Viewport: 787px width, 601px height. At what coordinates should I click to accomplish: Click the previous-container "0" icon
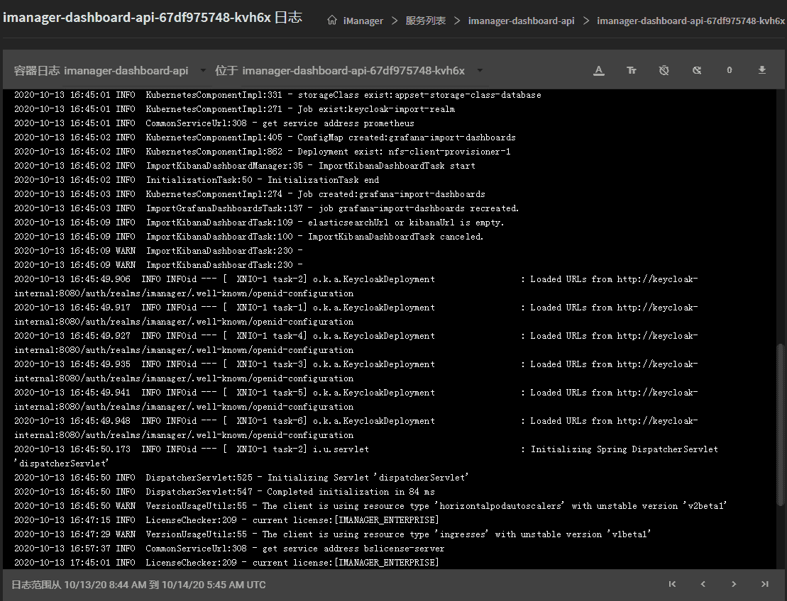[729, 70]
